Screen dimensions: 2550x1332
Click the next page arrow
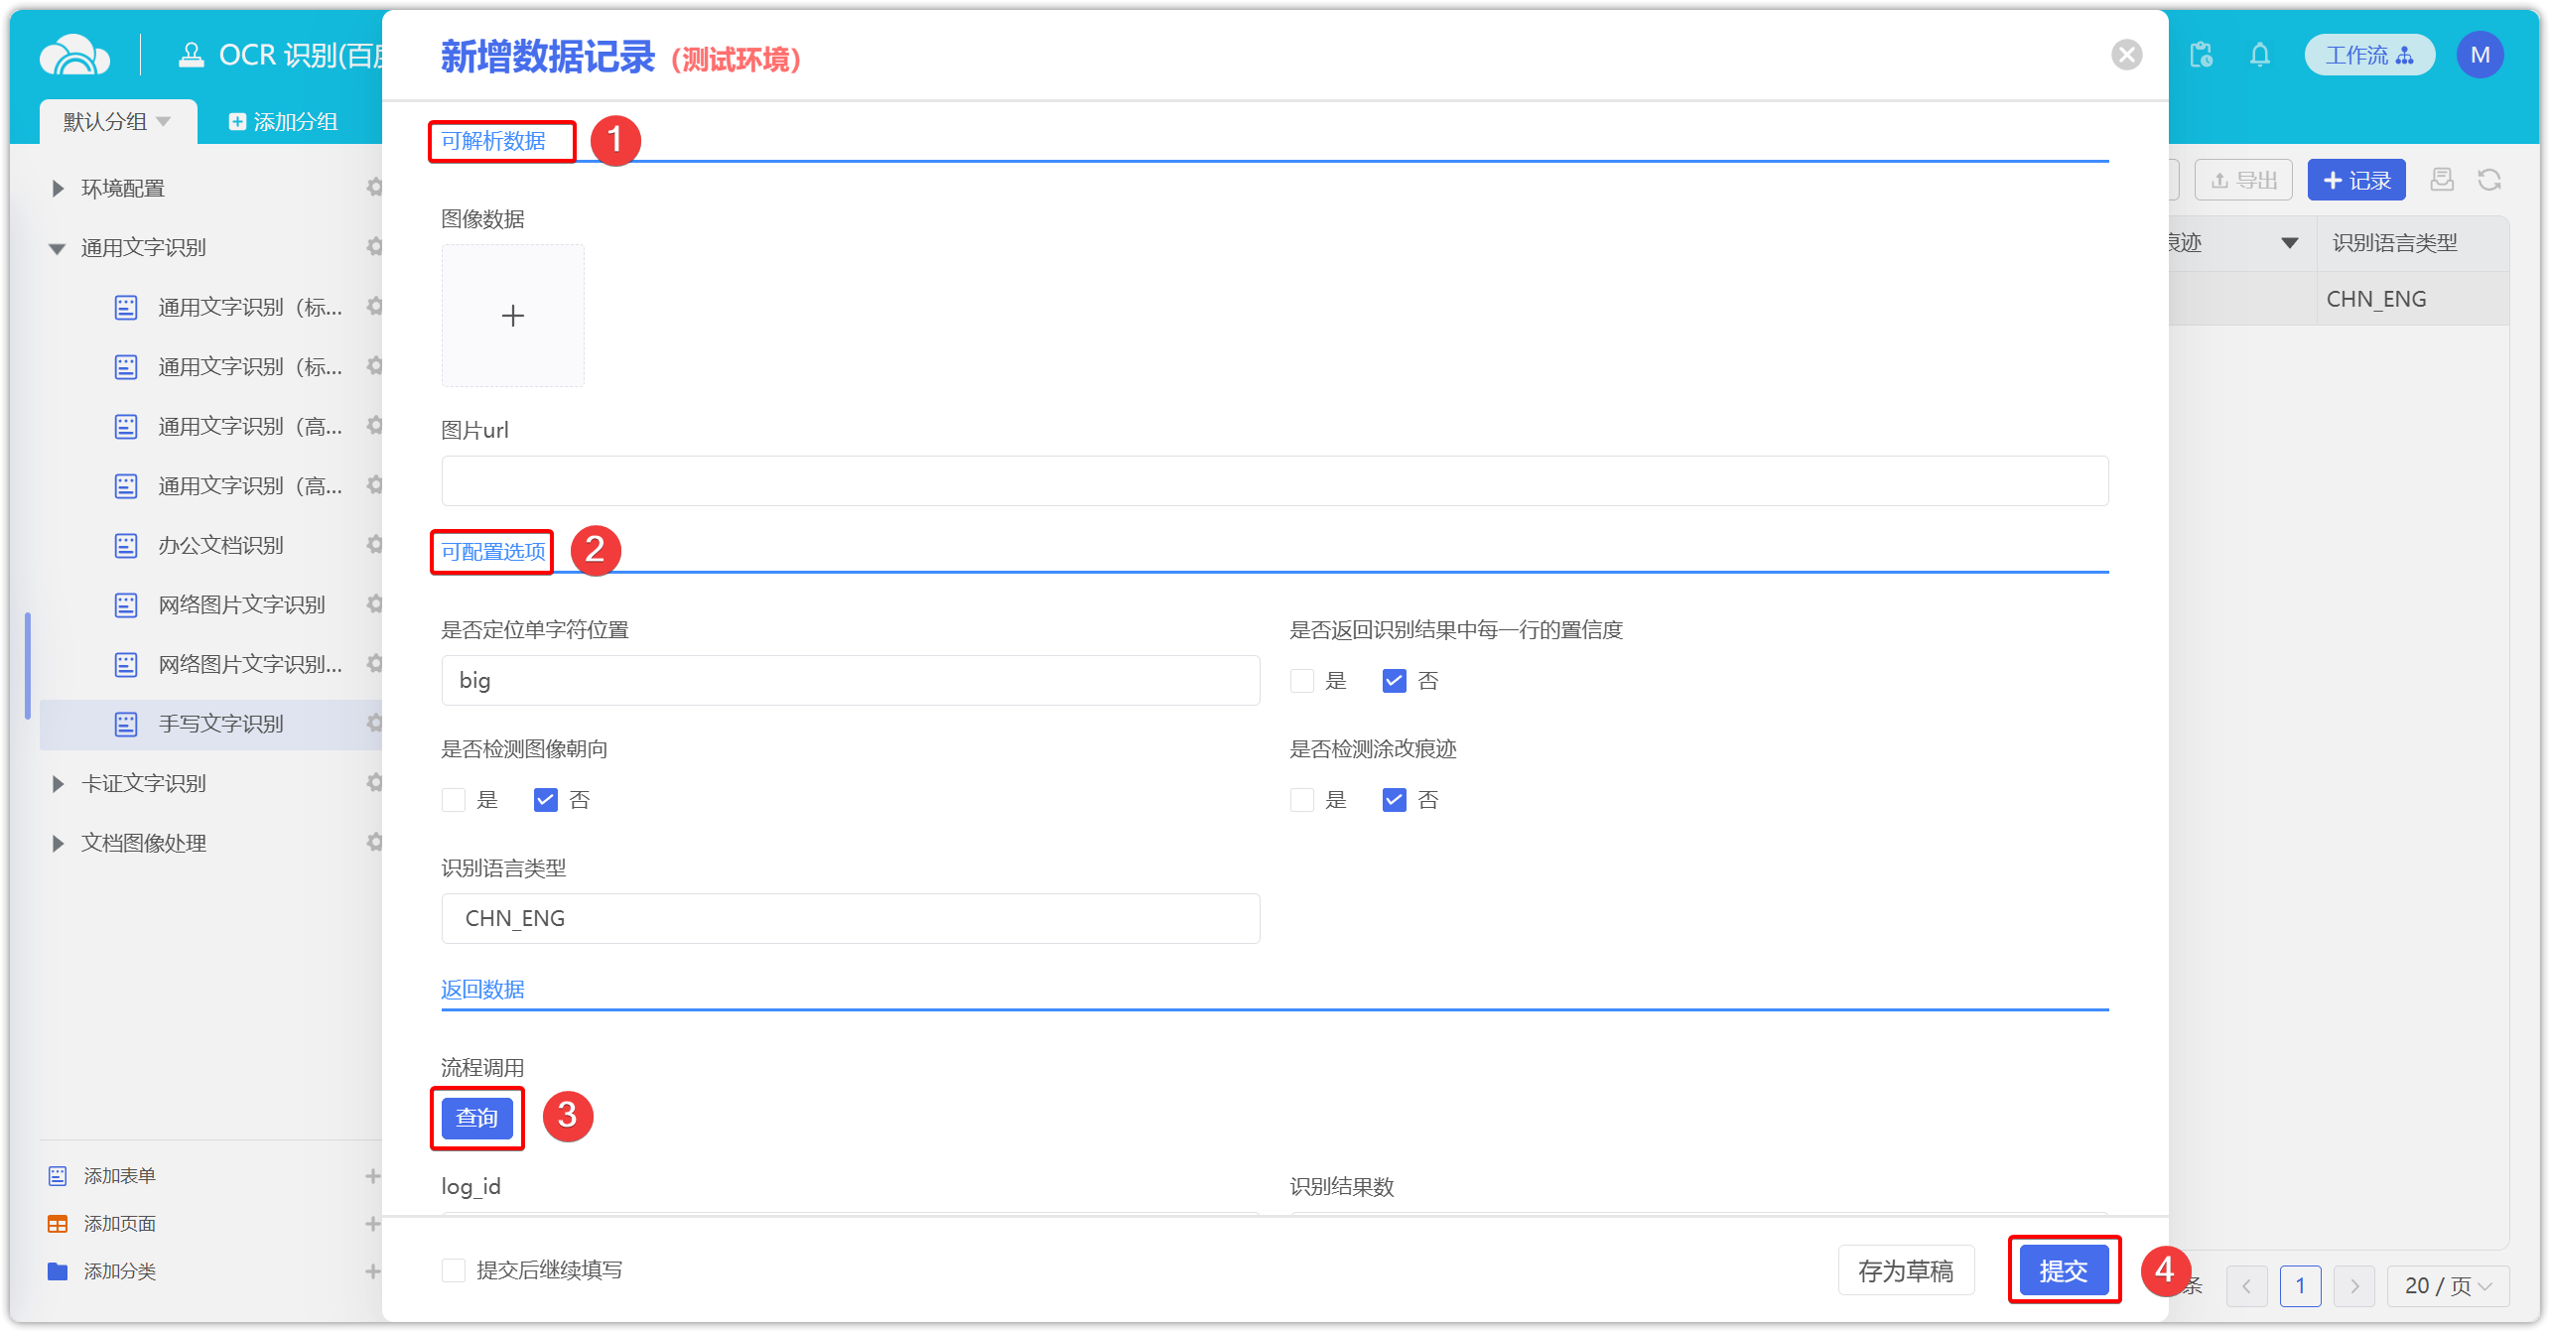click(x=2354, y=1286)
